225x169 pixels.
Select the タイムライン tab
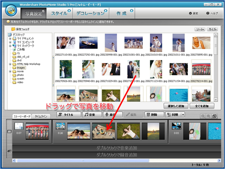41,116
